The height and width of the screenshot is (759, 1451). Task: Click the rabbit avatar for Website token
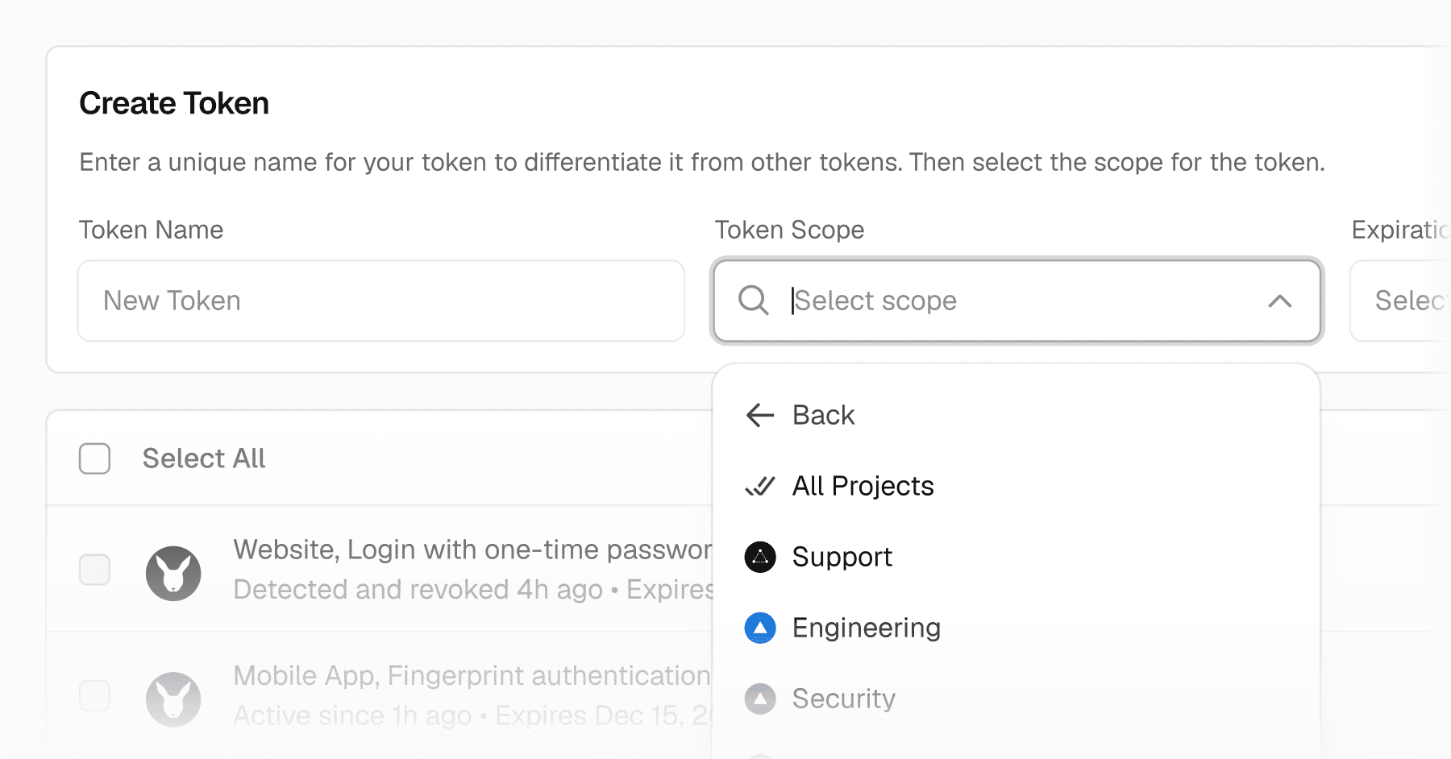click(173, 573)
